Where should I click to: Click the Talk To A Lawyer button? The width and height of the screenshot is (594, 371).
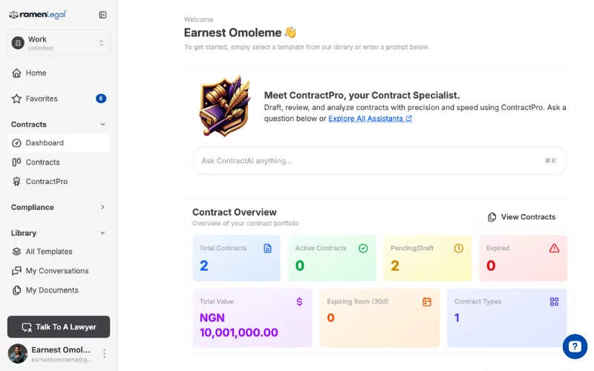[59, 327]
